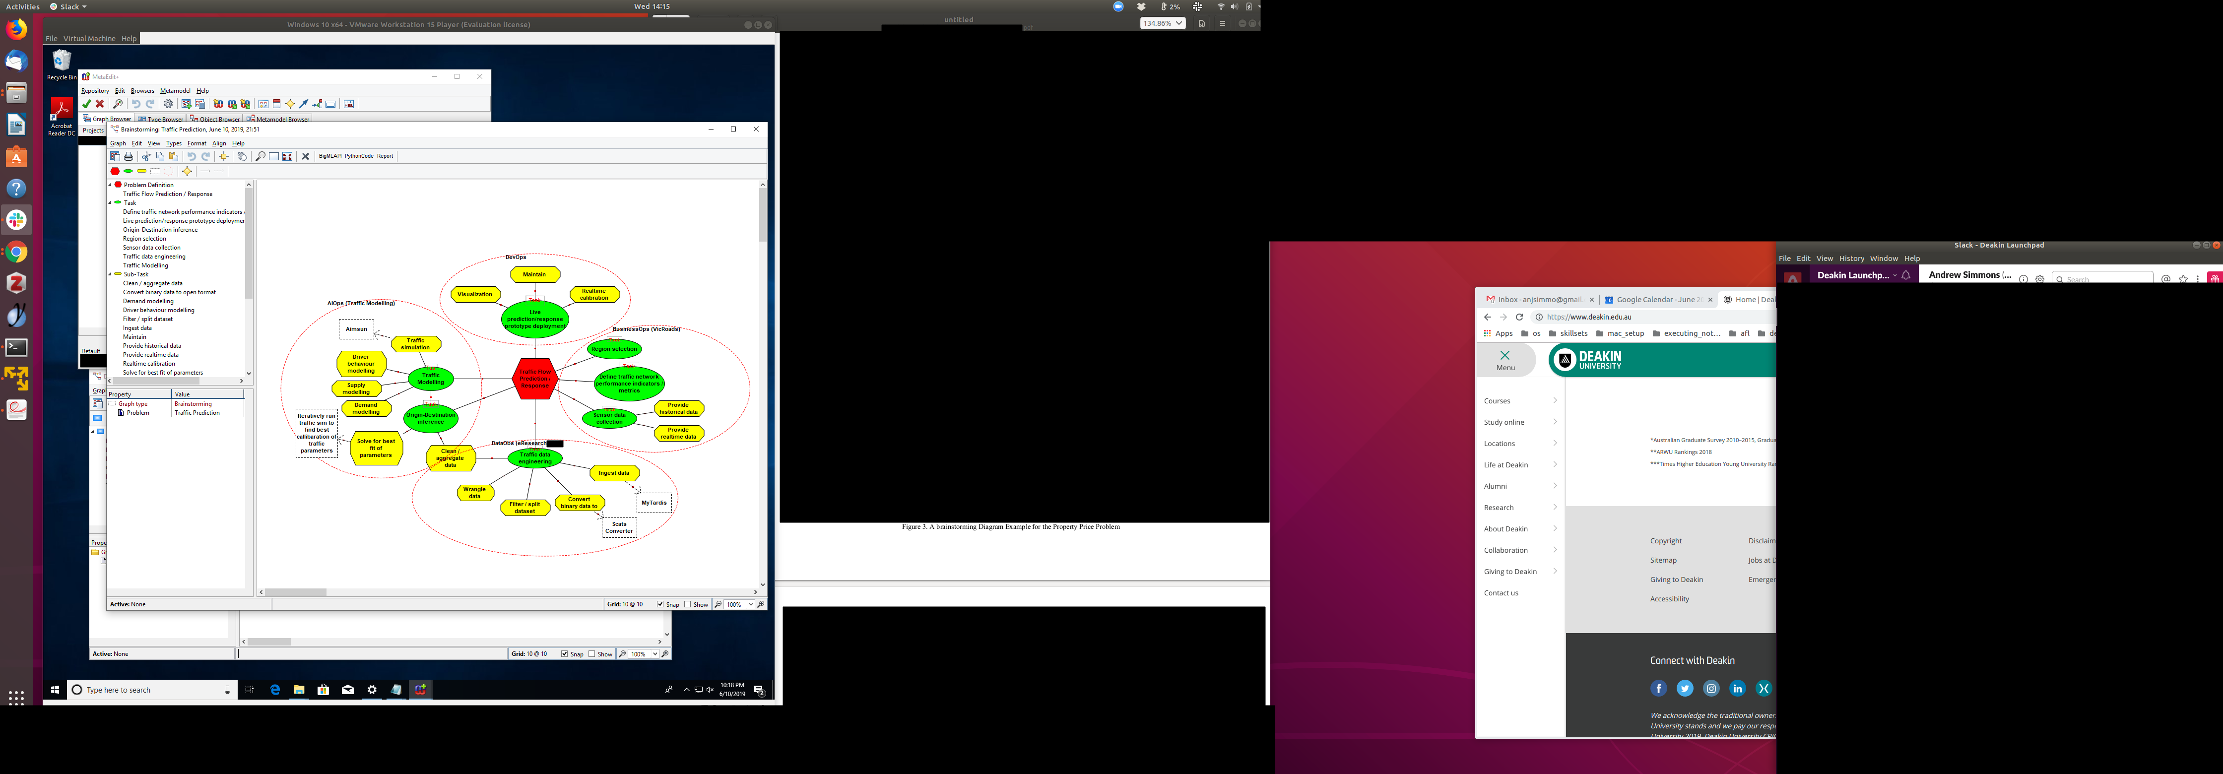This screenshot has width=2223, height=774.
Task: Open the 100% zoom dropdown in Brainstorming window
Action: [751, 604]
